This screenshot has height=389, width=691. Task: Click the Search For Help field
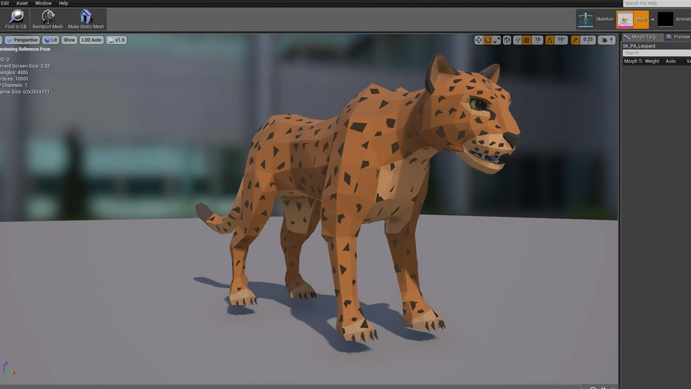pos(656,3)
